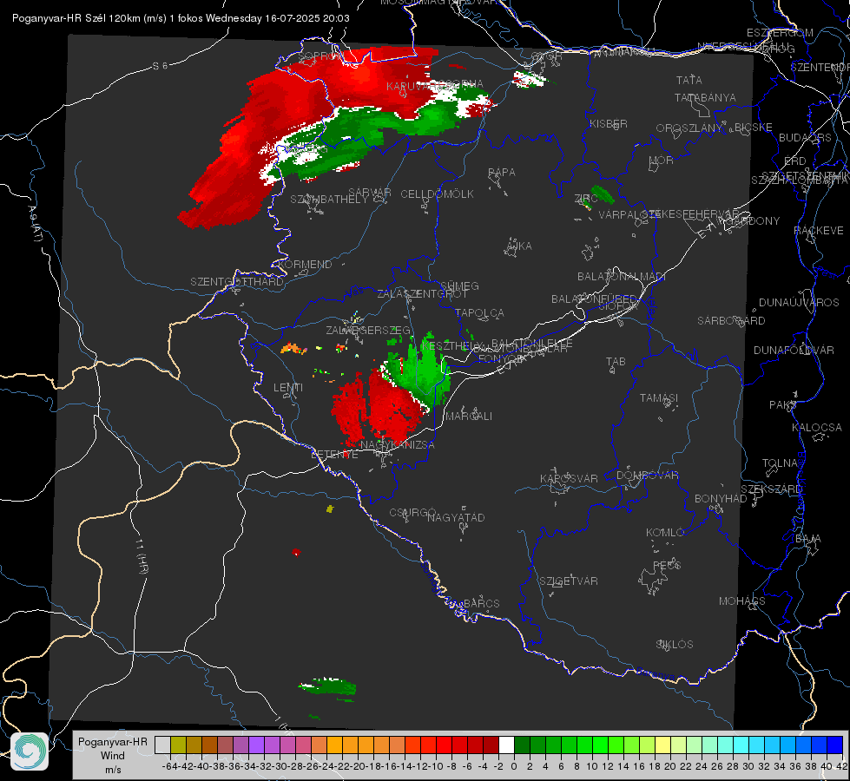Click the TOLNA label
Viewport: 850px width, 781px height.
780,463
